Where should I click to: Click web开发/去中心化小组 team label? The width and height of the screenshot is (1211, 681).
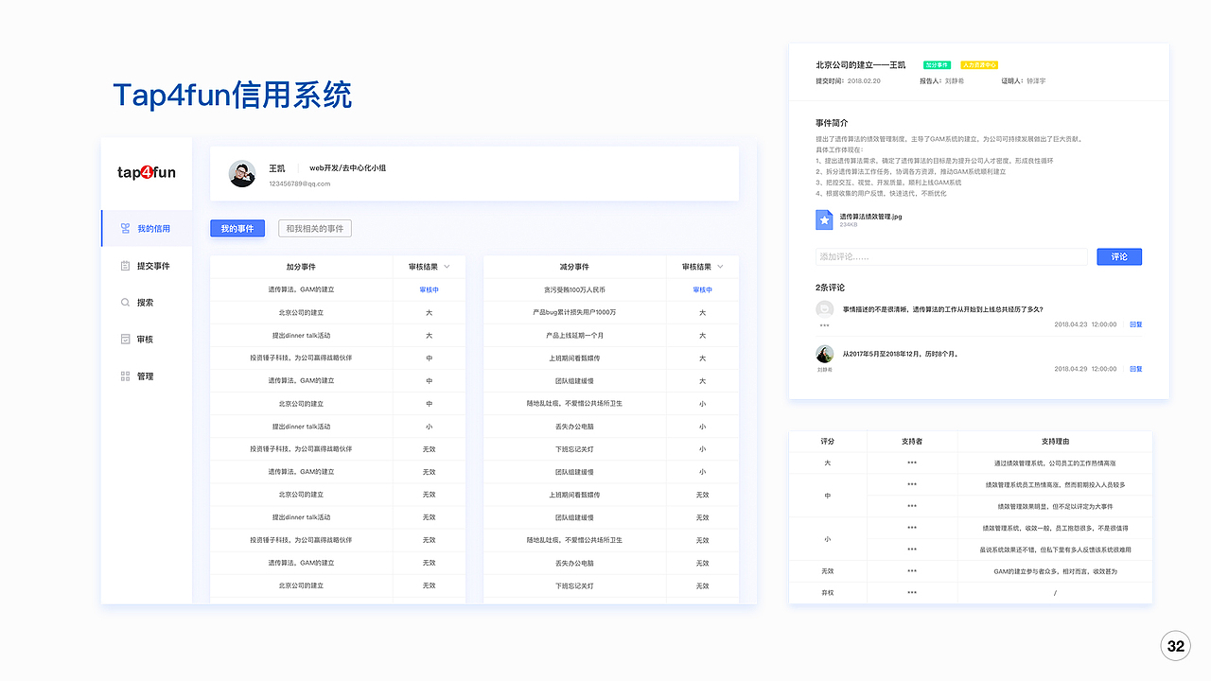pos(347,168)
